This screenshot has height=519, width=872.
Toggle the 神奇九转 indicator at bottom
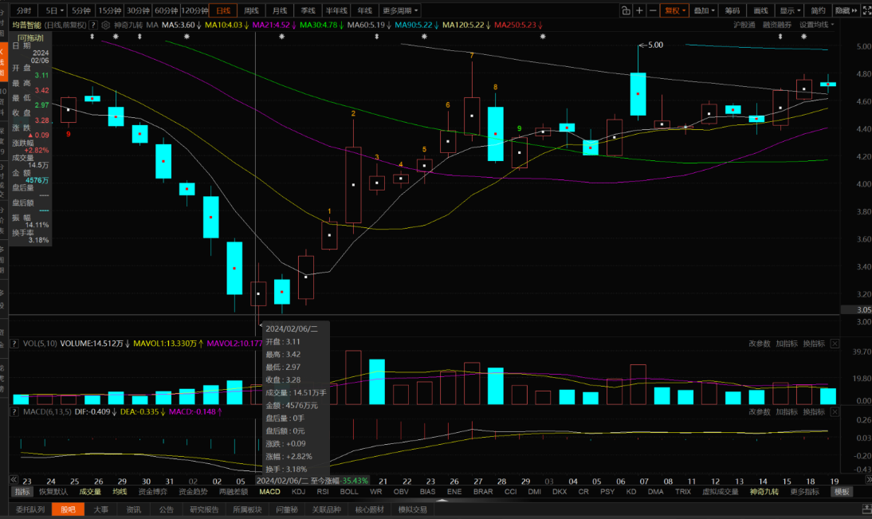tap(764, 492)
